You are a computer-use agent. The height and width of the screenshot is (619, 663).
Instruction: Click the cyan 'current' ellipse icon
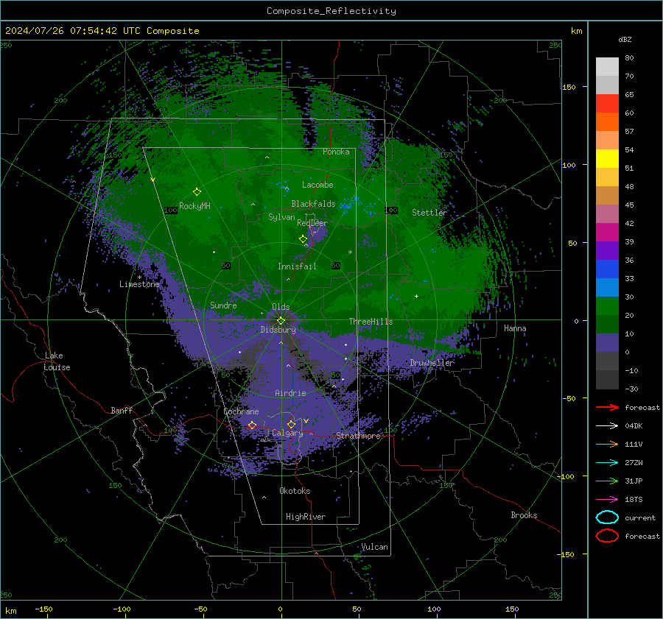[607, 517]
